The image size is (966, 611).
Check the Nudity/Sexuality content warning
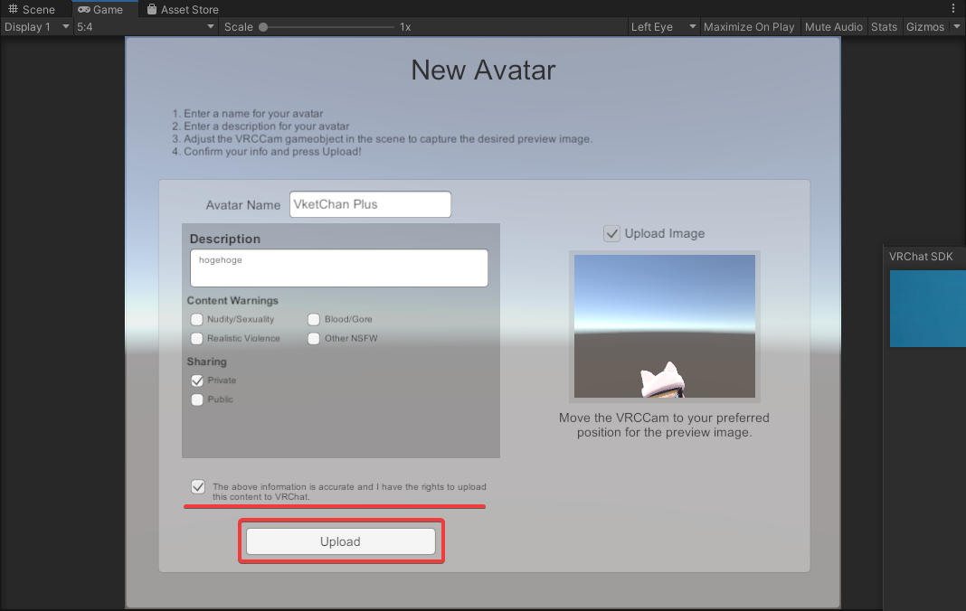(197, 319)
